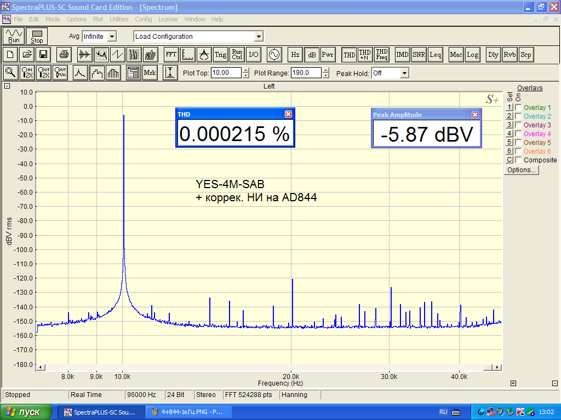Click the zoom in 2X magnifier icon

coord(27,73)
